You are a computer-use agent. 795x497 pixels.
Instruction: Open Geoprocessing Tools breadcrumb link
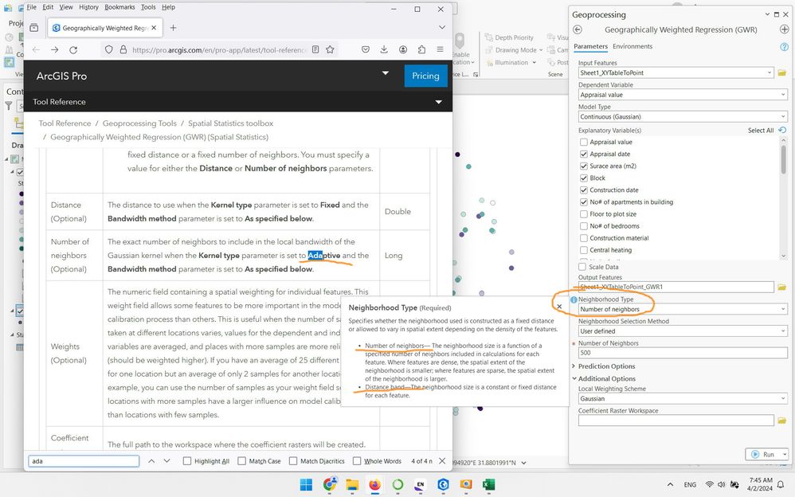(139, 123)
